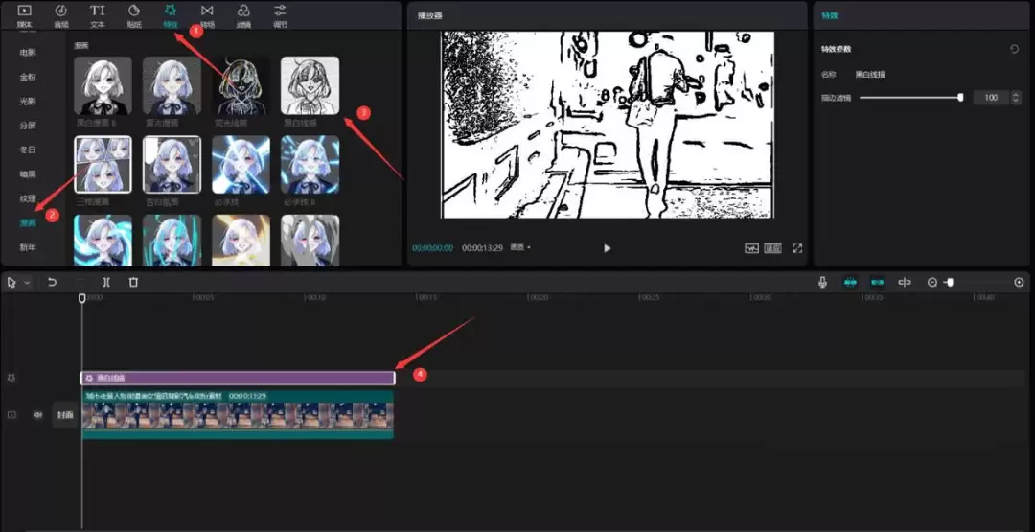Image resolution: width=1035 pixels, height=532 pixels.
Task: Pick the 荧光线描 neon sketch thumbnail
Action: [x=241, y=85]
